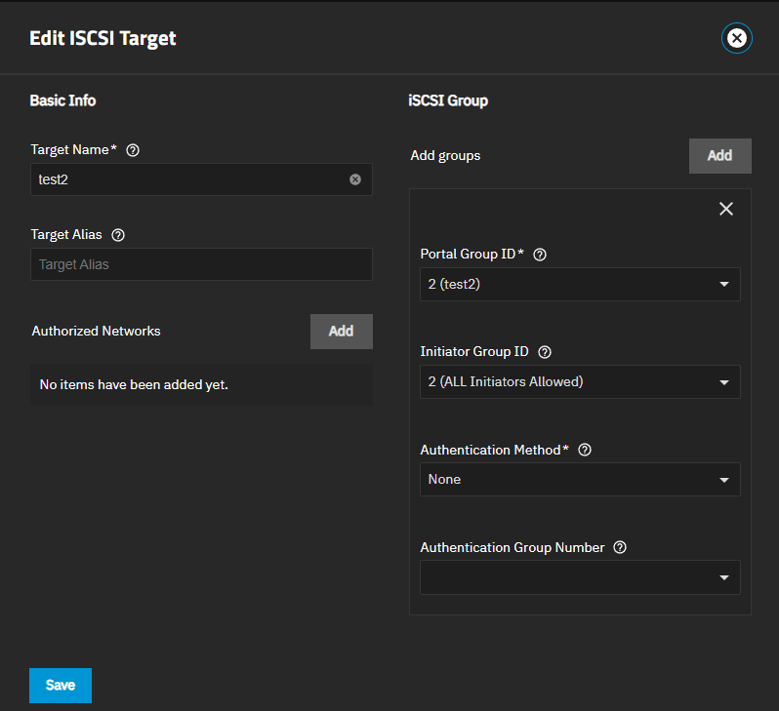Click Authentication Group Number help icon
Viewport: 779px width, 711px height.
pyautogui.click(x=619, y=547)
